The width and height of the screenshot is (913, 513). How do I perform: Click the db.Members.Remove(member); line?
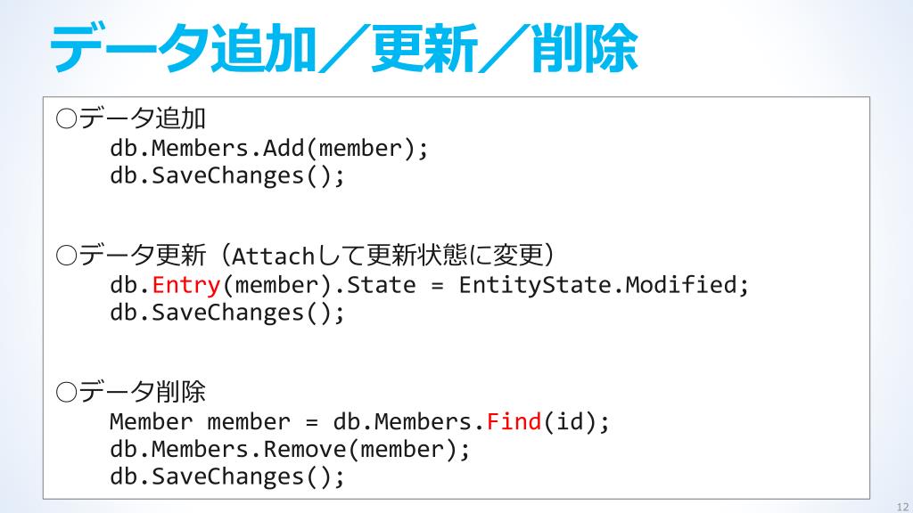point(290,449)
